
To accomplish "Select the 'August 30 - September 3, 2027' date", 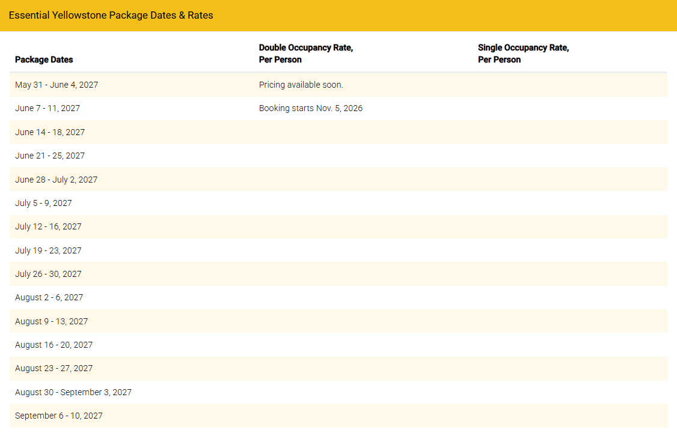I will pyautogui.click(x=73, y=392).
